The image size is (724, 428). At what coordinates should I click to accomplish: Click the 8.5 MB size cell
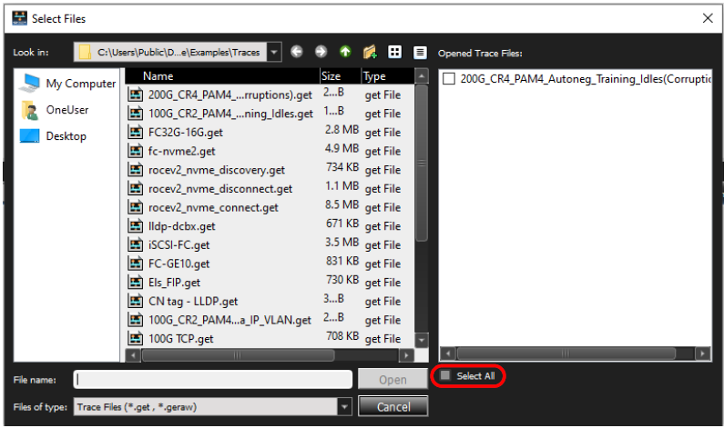[x=342, y=204]
